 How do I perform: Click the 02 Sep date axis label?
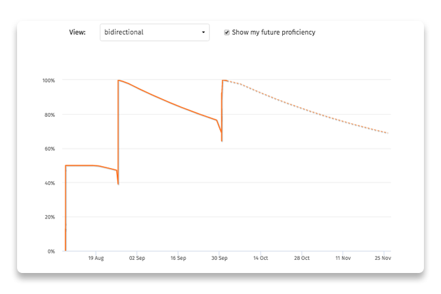click(x=137, y=258)
